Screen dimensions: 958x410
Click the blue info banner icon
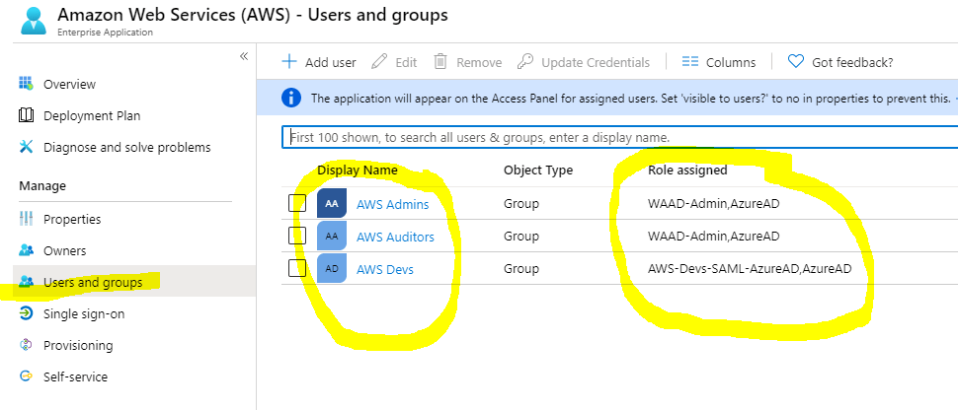[291, 99]
